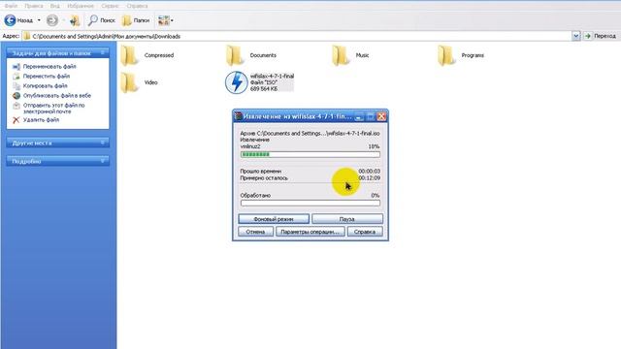Expand the address bar dropdown arrow
This screenshot has width=621, height=349.
(x=575, y=36)
